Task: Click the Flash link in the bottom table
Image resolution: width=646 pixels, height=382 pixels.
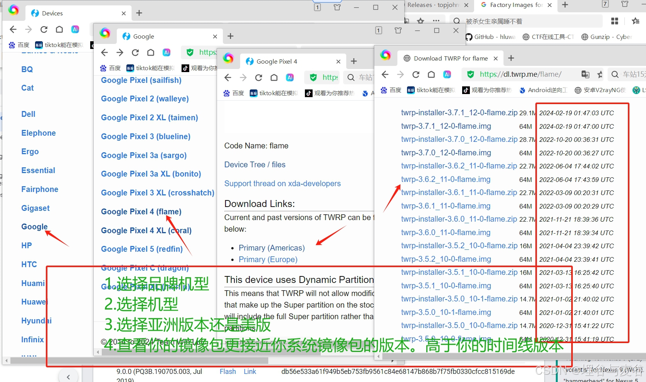Action: (x=228, y=372)
